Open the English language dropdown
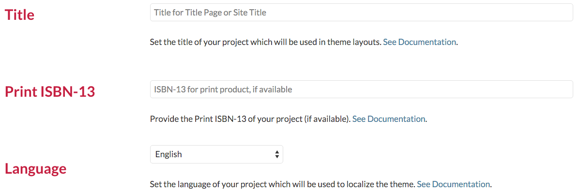 [216, 154]
